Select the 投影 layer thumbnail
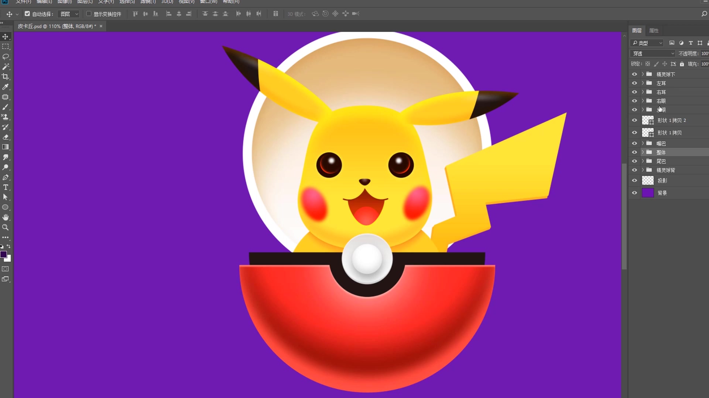The image size is (709, 398). [x=648, y=181]
